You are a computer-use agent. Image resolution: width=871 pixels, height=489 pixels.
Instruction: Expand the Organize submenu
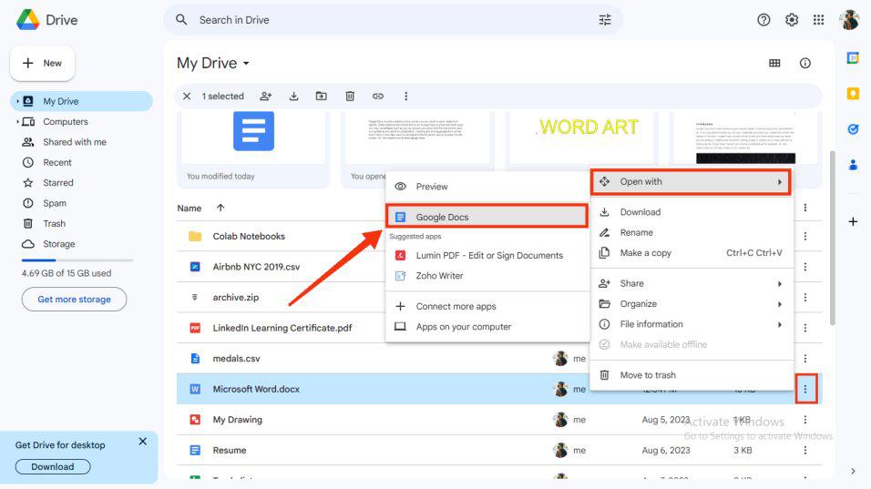coord(691,304)
